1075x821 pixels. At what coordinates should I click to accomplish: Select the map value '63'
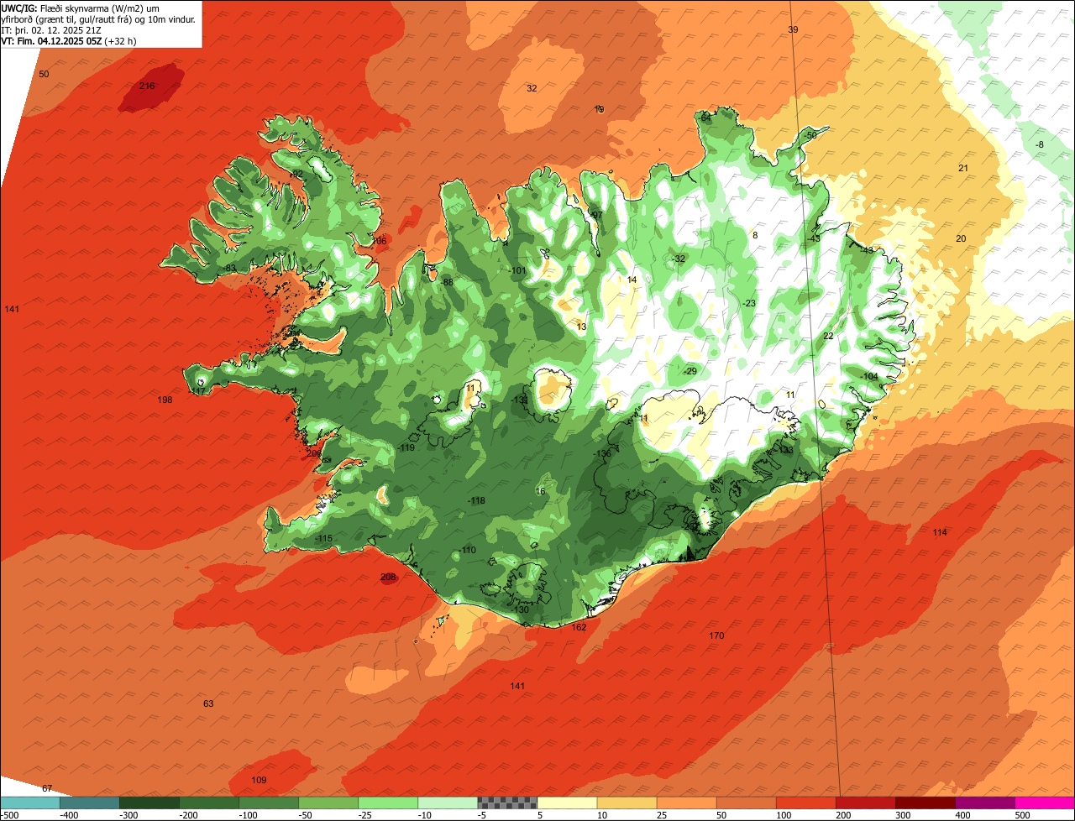click(x=208, y=703)
